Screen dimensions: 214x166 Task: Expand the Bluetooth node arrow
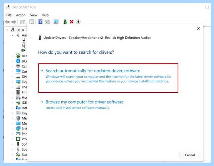tap(13, 61)
